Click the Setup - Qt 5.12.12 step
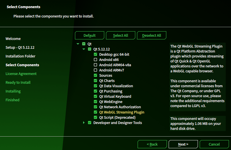The image size is (231, 150). pos(20,48)
